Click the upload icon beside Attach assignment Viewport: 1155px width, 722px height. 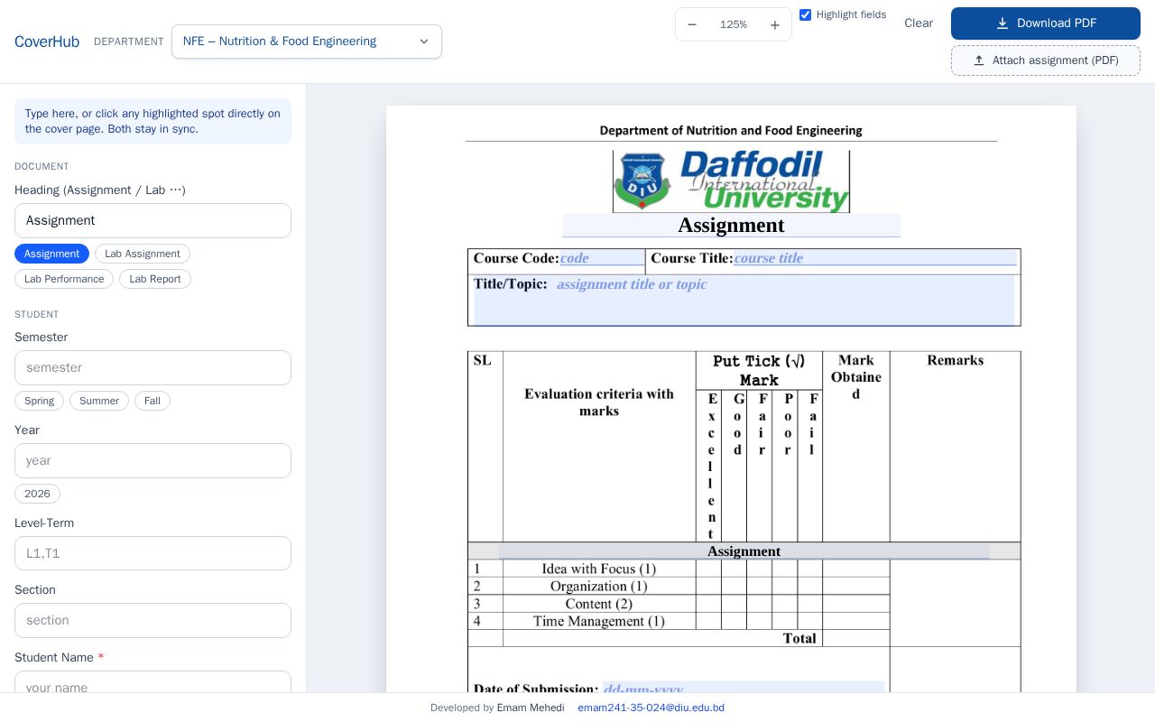click(x=979, y=60)
